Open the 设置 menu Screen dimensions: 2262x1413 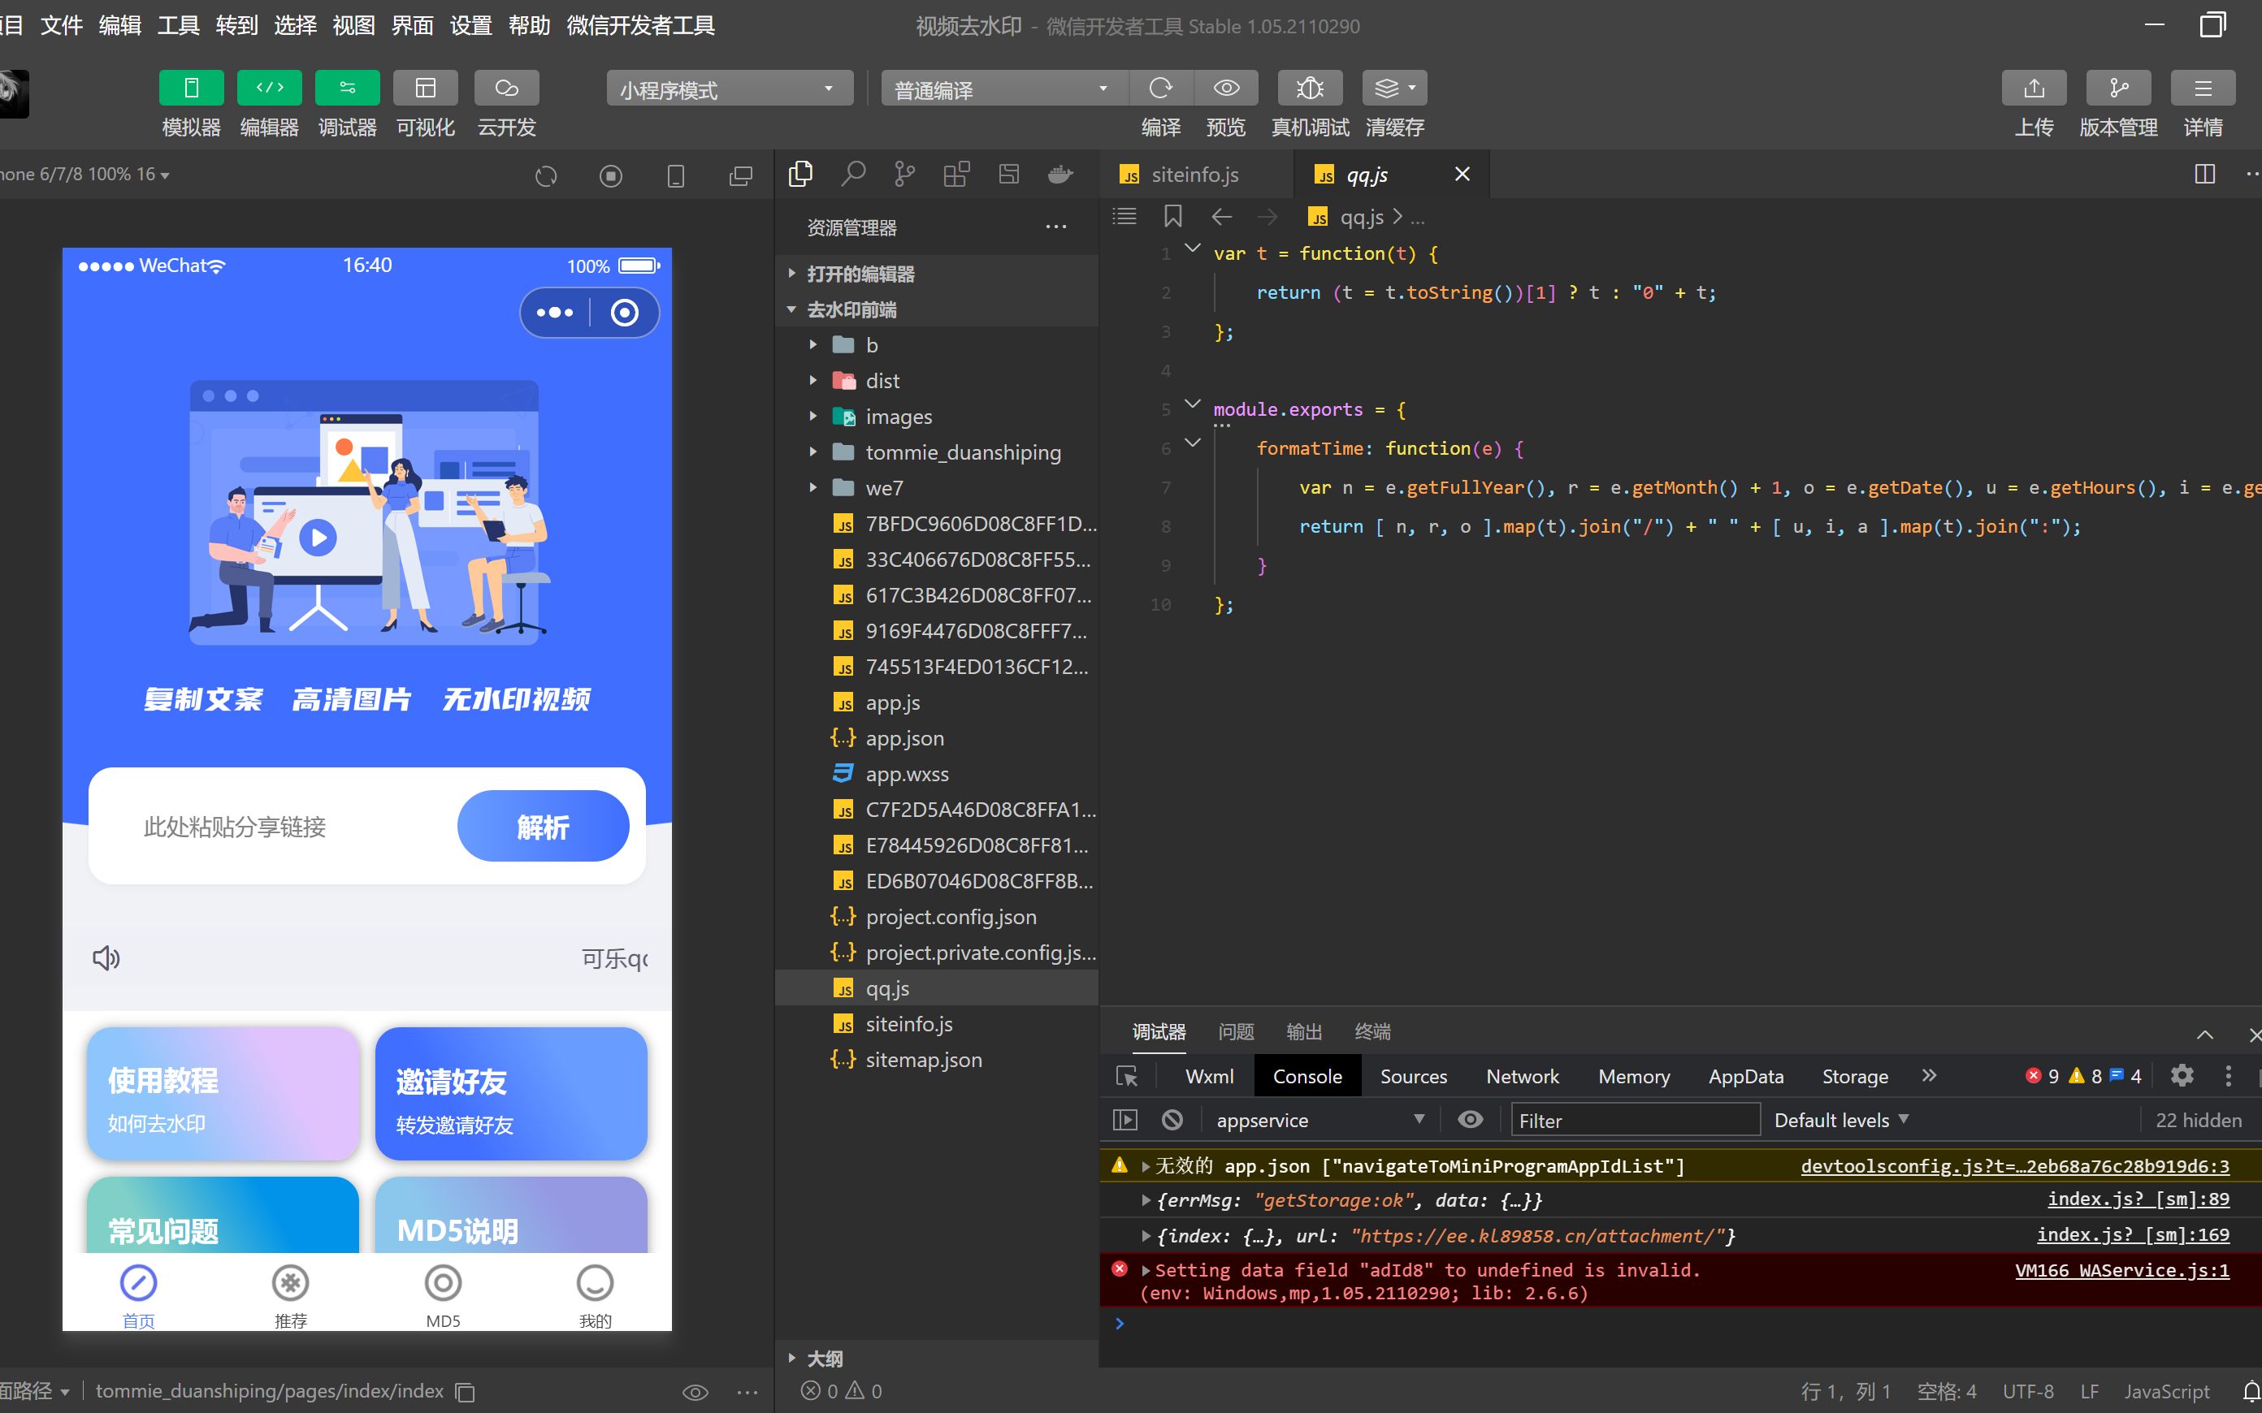(470, 25)
